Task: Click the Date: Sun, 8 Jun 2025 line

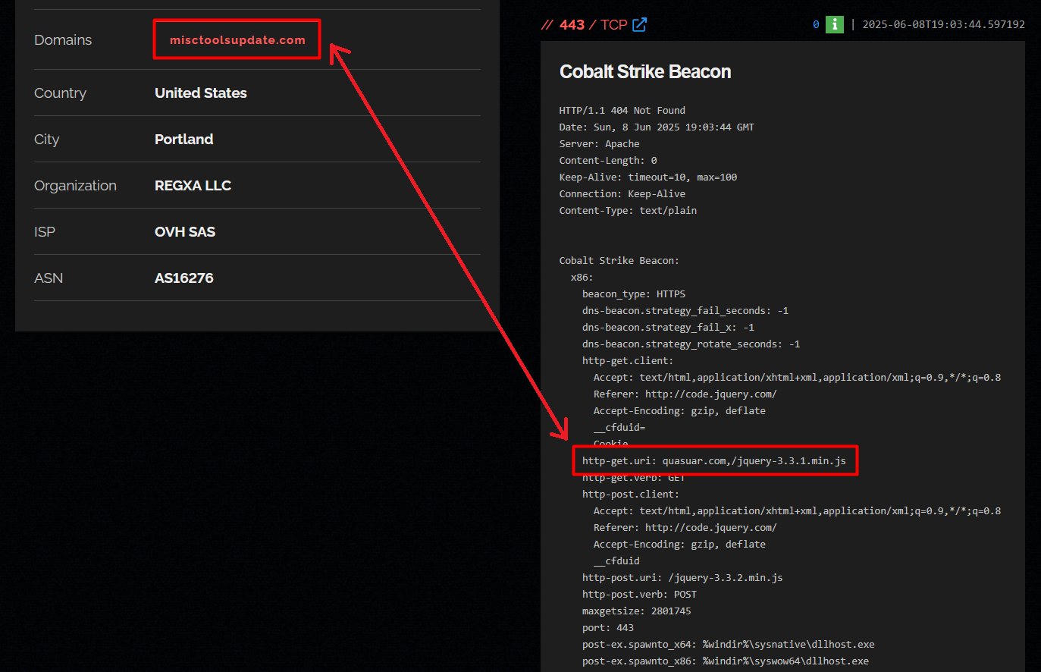Action: coord(657,127)
